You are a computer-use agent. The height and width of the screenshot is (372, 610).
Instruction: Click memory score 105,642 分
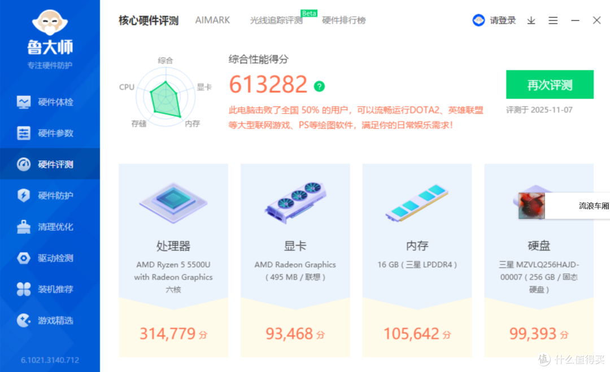(417, 334)
